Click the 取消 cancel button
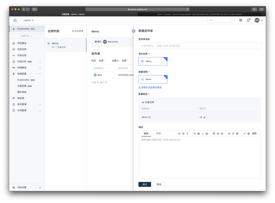Viewport: 275px width, 203px height. click(159, 184)
